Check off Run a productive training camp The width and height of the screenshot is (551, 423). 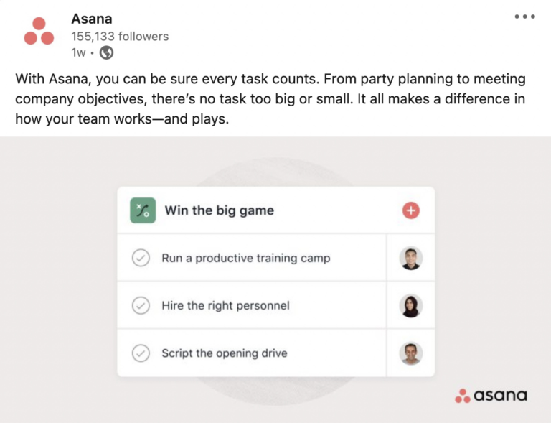[x=141, y=258]
